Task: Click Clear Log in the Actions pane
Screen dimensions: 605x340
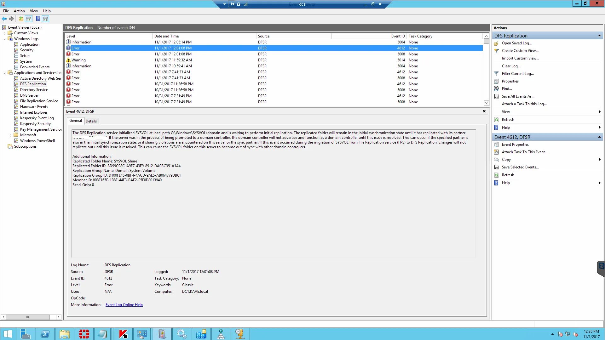Action: tap(511, 66)
